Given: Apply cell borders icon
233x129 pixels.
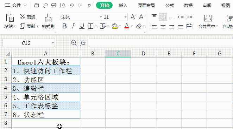Looking at the screenshot, I should coord(91,26).
